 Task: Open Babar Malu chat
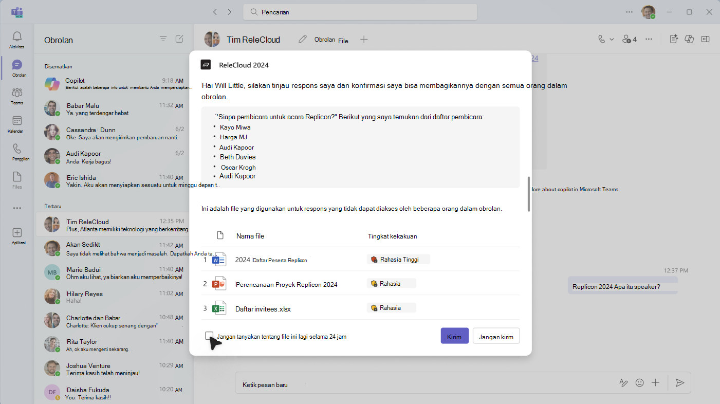tap(114, 109)
